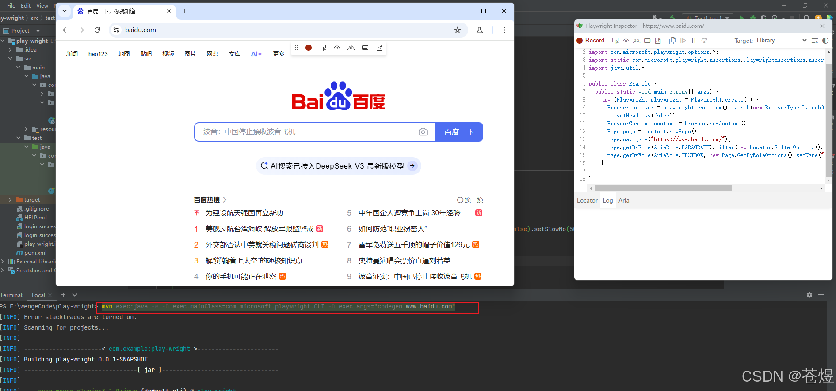Copy generated code in Inspector
The image size is (836, 391).
pos(672,41)
